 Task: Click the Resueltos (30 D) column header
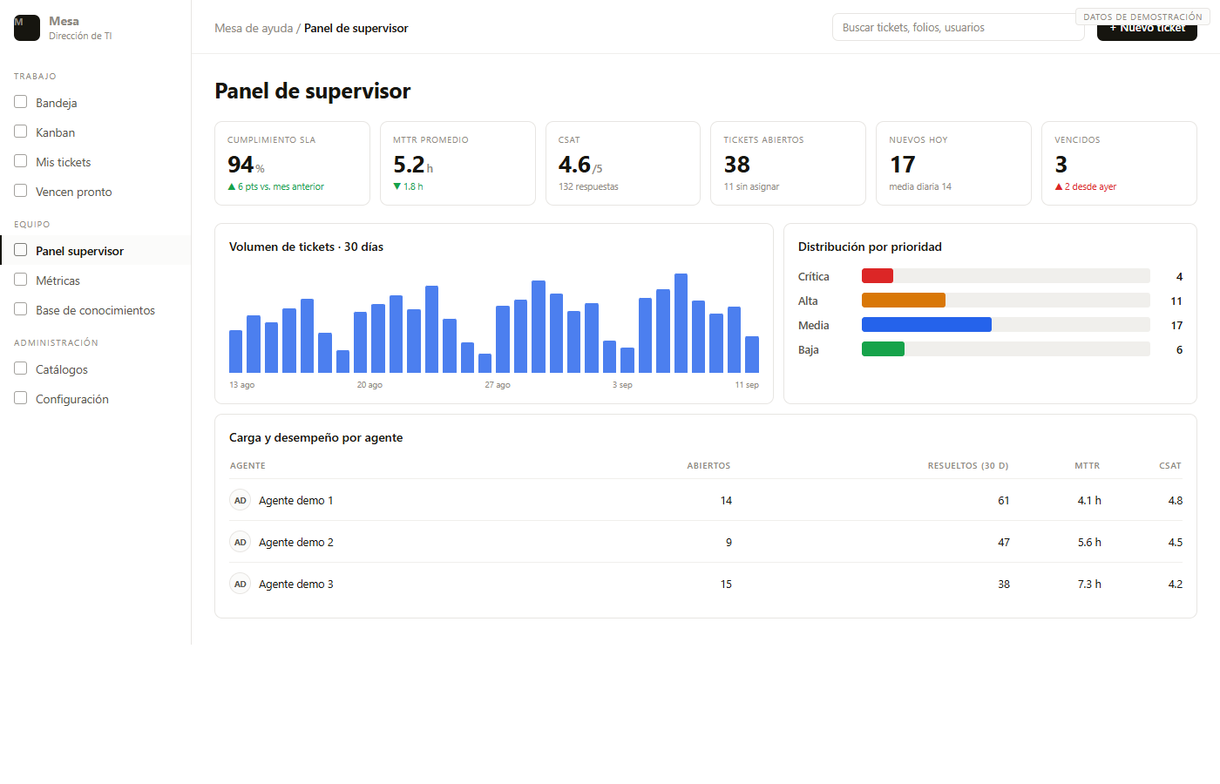[968, 466]
